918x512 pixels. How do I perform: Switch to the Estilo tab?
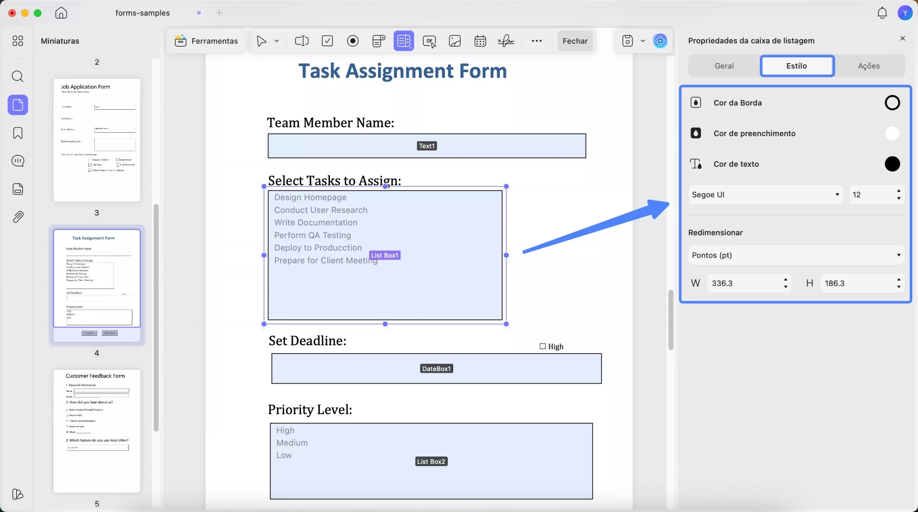tap(797, 66)
